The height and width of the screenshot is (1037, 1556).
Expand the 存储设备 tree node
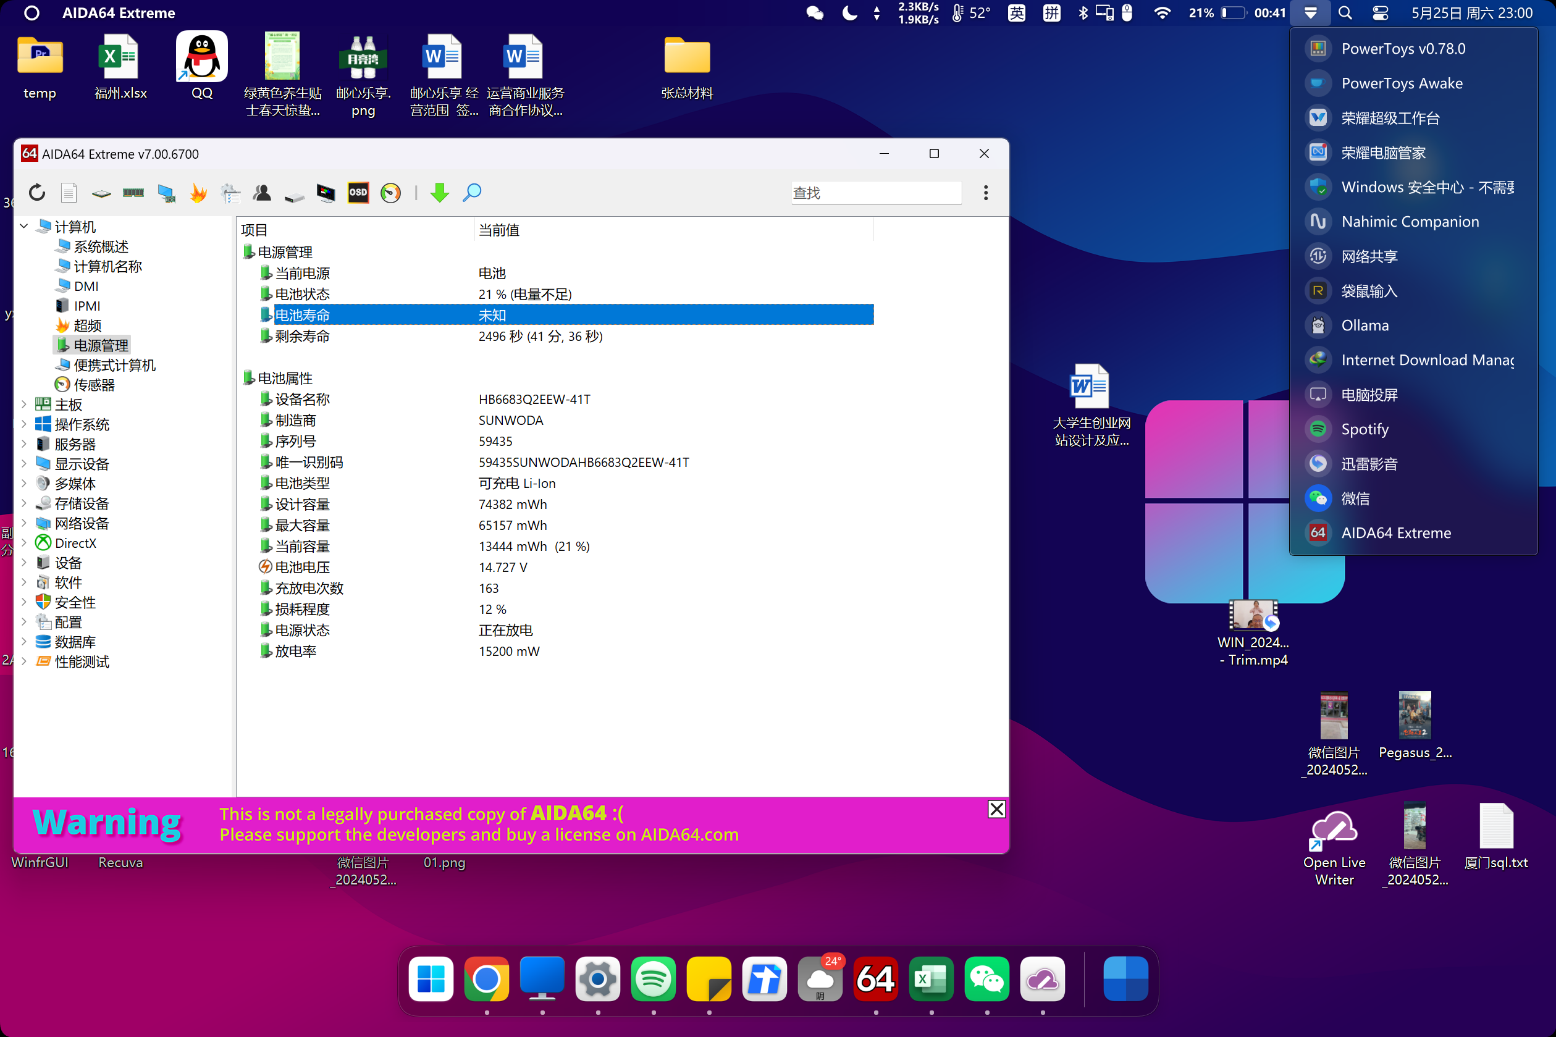[24, 503]
